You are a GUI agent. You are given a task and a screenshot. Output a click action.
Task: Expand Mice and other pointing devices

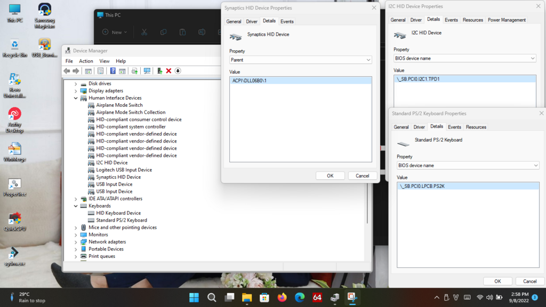coord(76,227)
